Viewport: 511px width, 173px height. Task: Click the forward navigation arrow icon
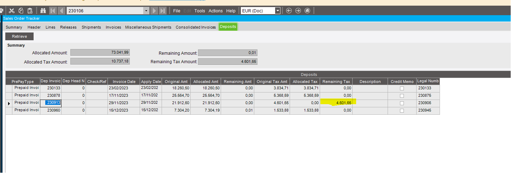[x=298, y=11]
